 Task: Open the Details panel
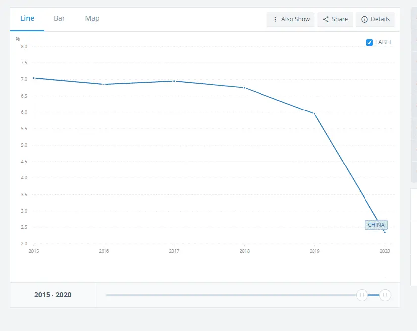click(x=380, y=19)
